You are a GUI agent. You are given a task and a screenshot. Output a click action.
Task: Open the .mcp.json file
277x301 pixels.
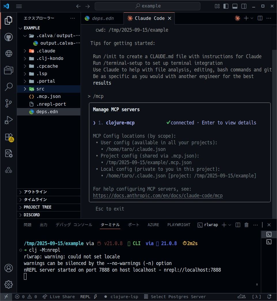[49, 96]
